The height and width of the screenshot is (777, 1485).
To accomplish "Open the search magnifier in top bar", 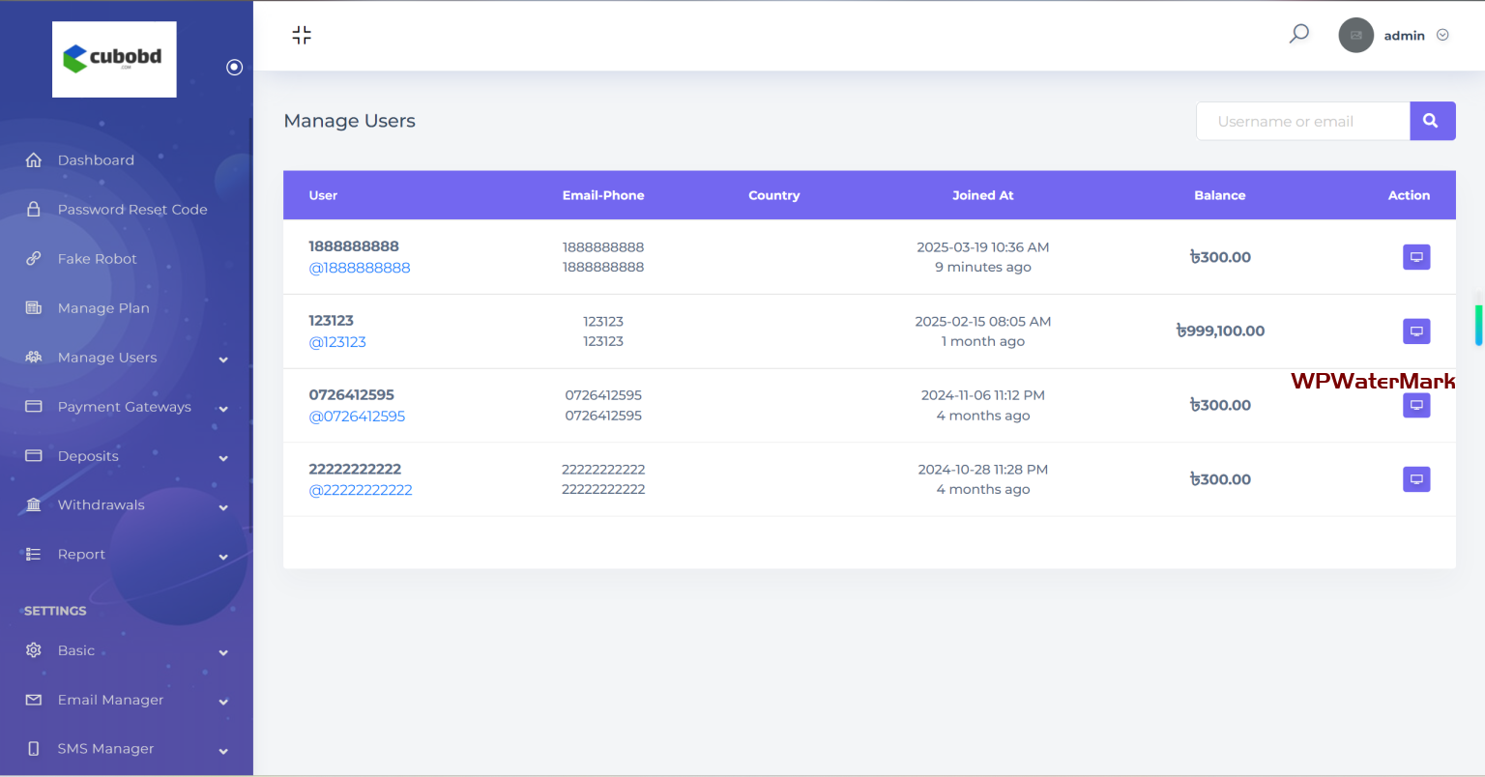I will click(x=1299, y=35).
